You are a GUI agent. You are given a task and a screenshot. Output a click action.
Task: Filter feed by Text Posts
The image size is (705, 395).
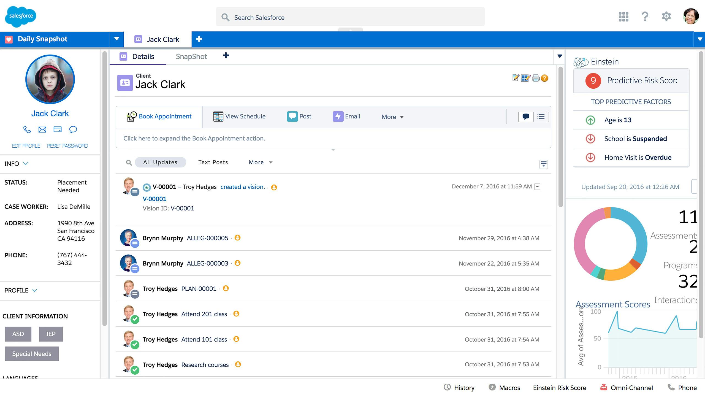213,162
